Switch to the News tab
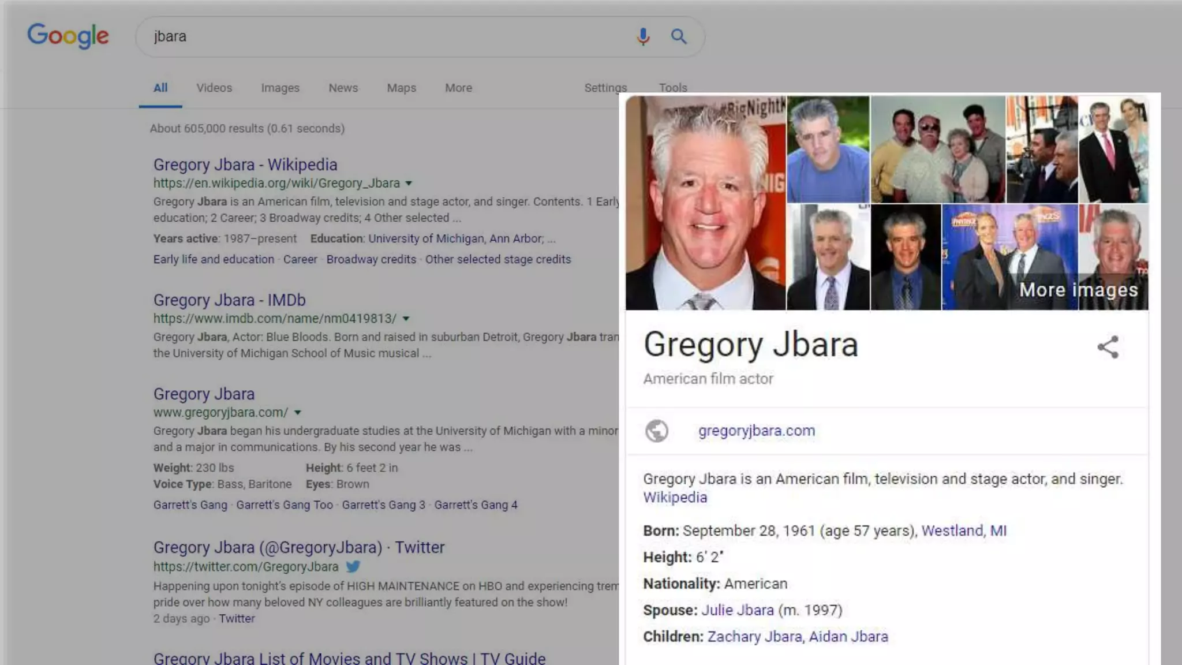The height and width of the screenshot is (665, 1182). click(x=343, y=88)
